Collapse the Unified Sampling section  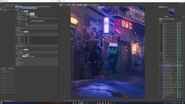click(x=37, y=18)
